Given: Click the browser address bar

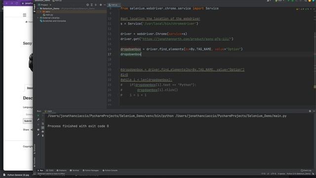Looking at the screenshot, I should (27, 3).
